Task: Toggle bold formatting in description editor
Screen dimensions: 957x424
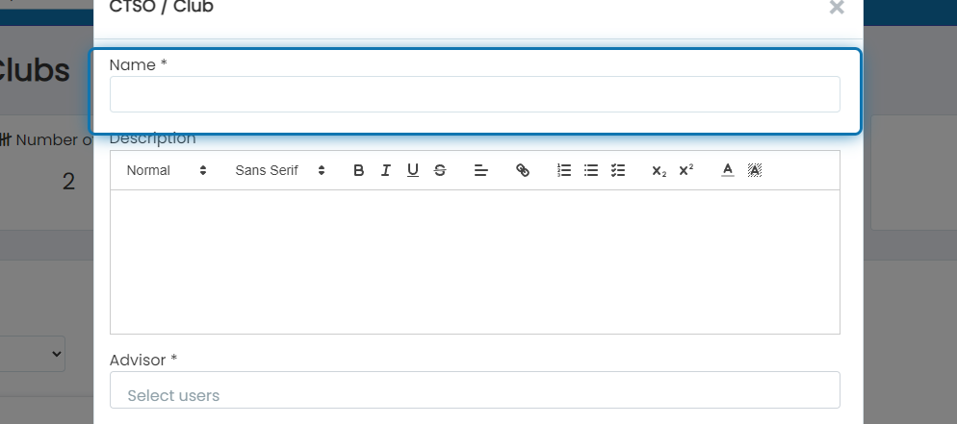Action: 359,170
